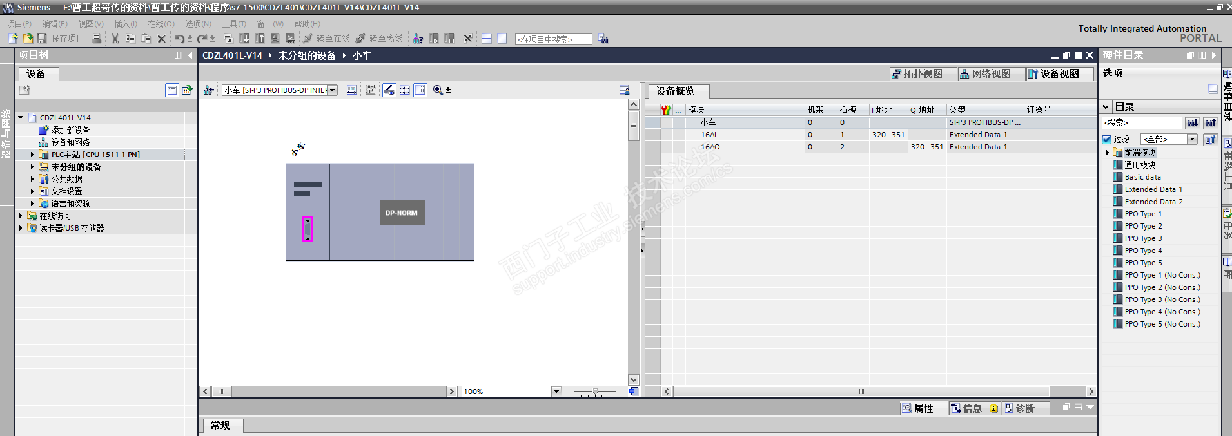Click the zoom magnifier icon in device view
This screenshot has width=1232, height=436.
pyautogui.click(x=438, y=90)
